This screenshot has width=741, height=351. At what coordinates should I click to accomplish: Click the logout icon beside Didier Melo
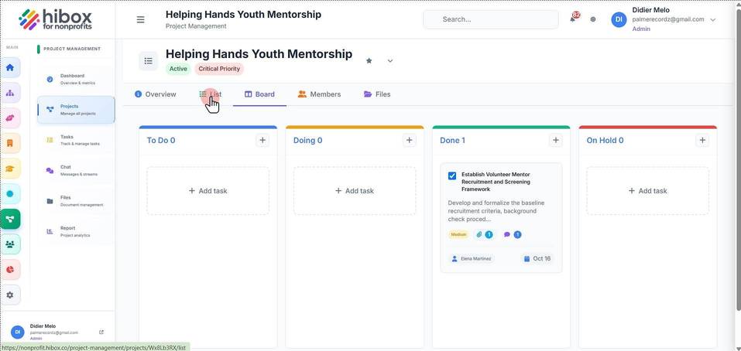(101, 332)
